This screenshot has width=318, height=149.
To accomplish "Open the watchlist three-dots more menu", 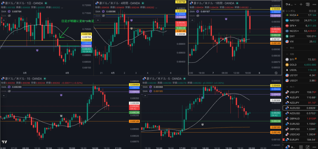I will pyautogui.click(x=314, y=4).
